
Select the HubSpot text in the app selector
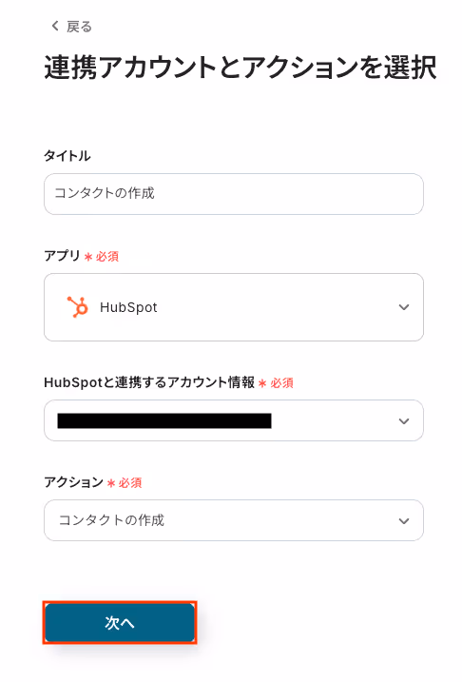point(128,307)
